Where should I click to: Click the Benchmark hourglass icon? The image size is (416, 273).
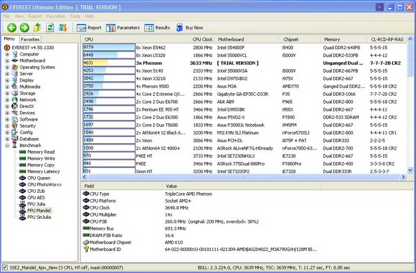tap(15, 145)
